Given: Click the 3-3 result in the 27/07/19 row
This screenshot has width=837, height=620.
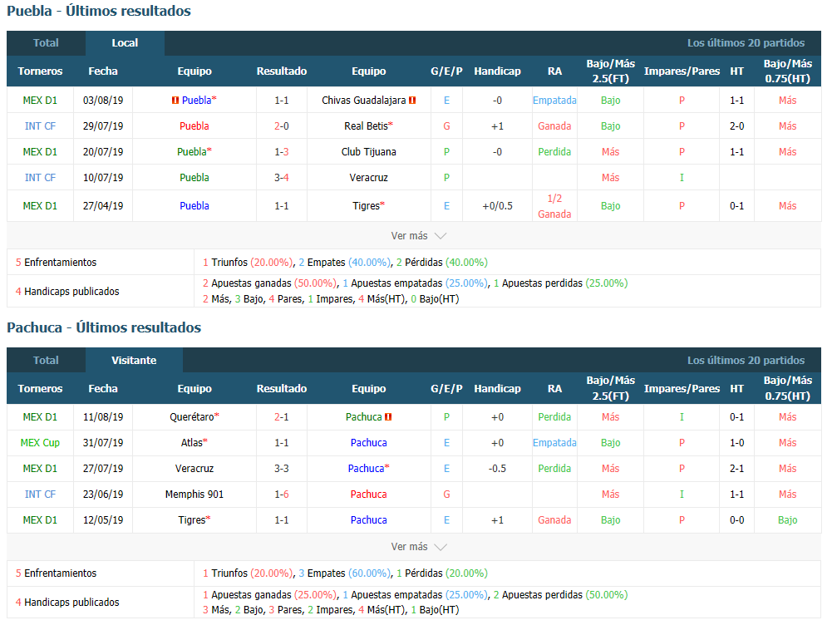Looking at the screenshot, I should [282, 469].
